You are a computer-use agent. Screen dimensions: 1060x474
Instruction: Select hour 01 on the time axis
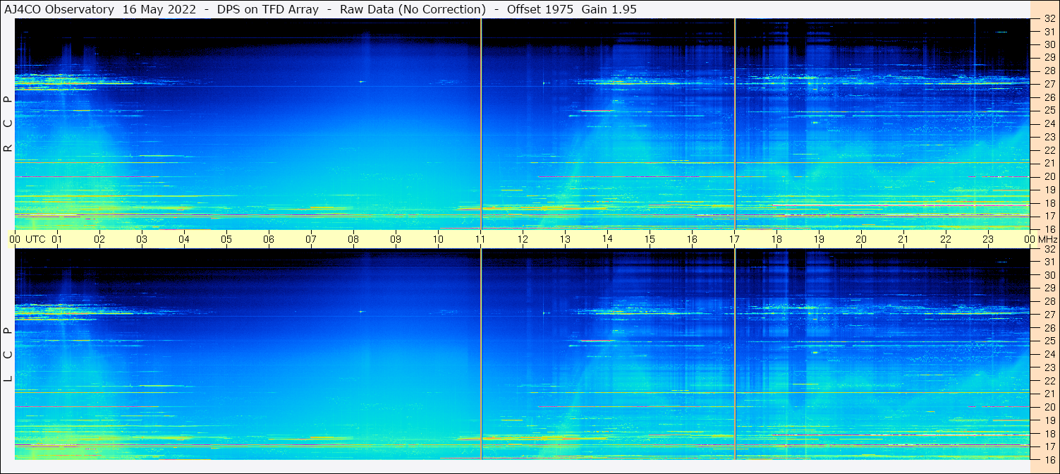coord(57,239)
